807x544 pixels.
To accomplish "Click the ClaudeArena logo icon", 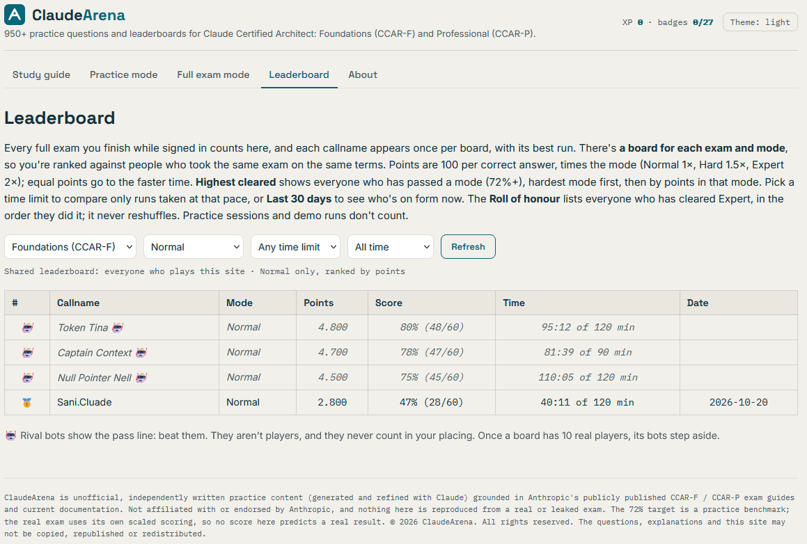I will [x=15, y=15].
